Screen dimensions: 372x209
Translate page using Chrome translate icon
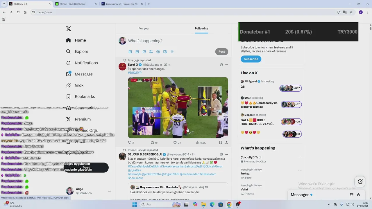[345, 12]
